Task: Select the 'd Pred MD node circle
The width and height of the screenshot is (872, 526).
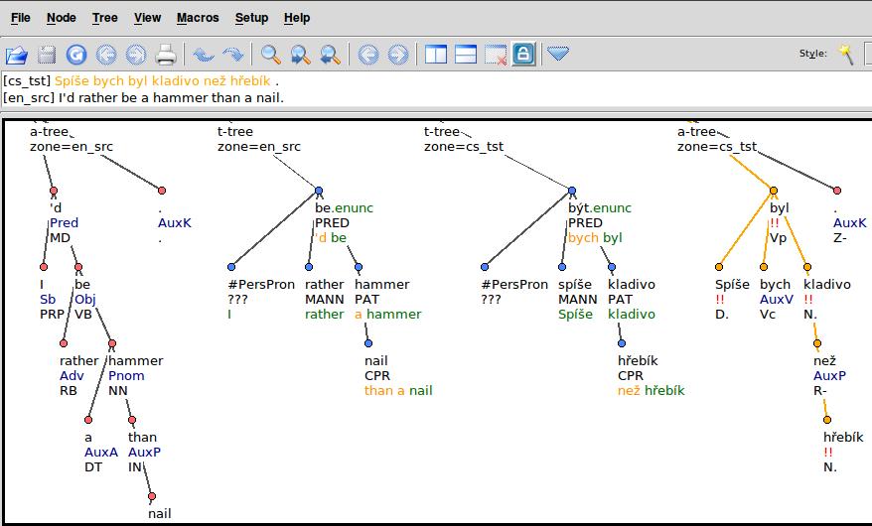Action: point(54,191)
